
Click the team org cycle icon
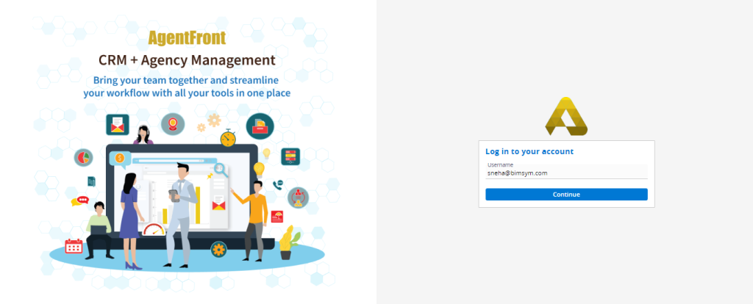[x=299, y=198]
